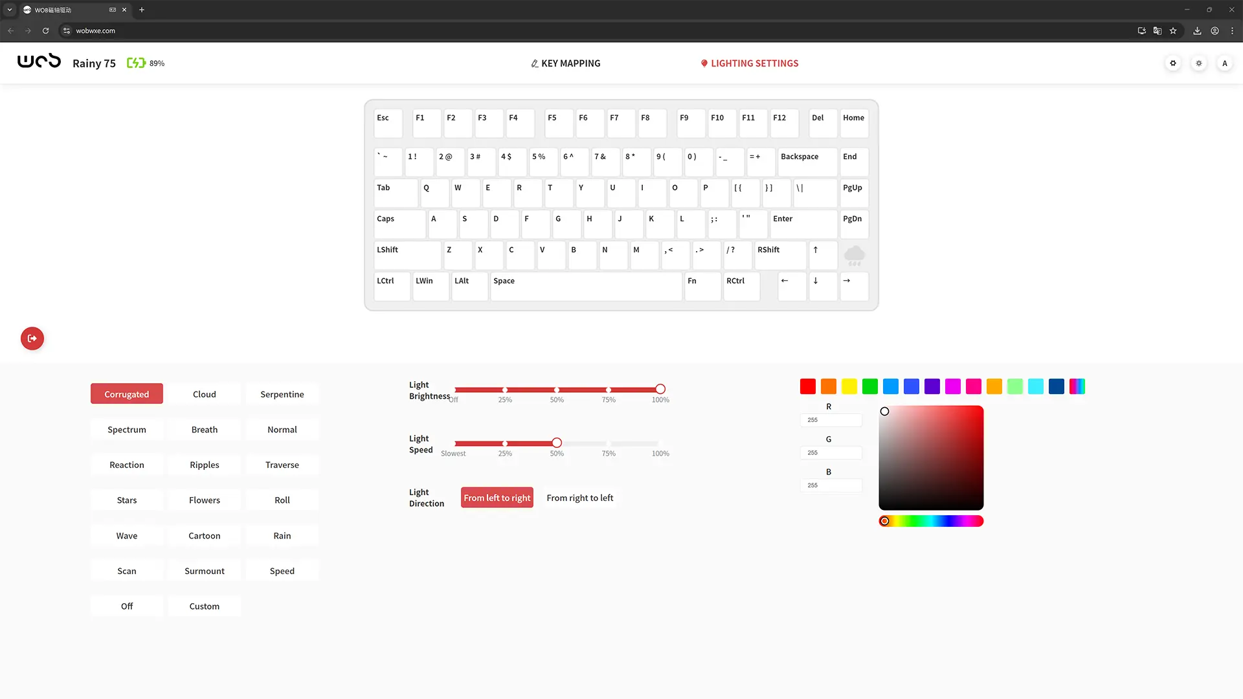Screen dimensions: 1243x699
Task: Open the browser three-dot menu
Action: point(1232,30)
